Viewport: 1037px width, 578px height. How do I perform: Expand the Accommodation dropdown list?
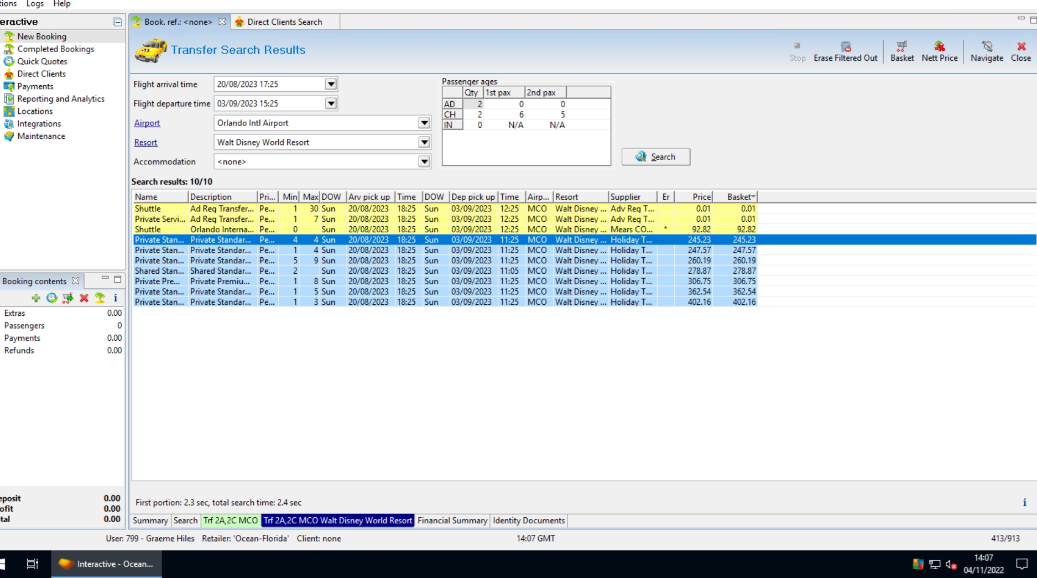pyautogui.click(x=424, y=162)
